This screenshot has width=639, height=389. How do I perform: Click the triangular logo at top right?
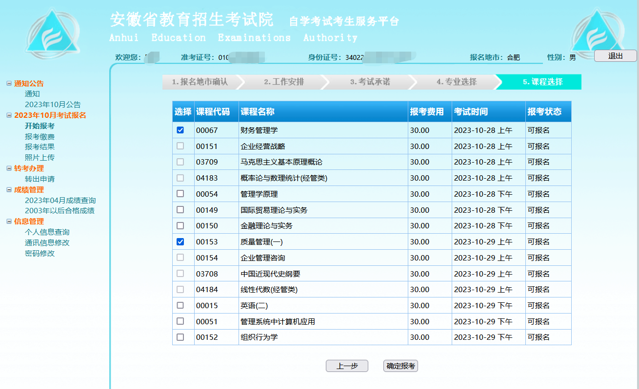pos(597,33)
